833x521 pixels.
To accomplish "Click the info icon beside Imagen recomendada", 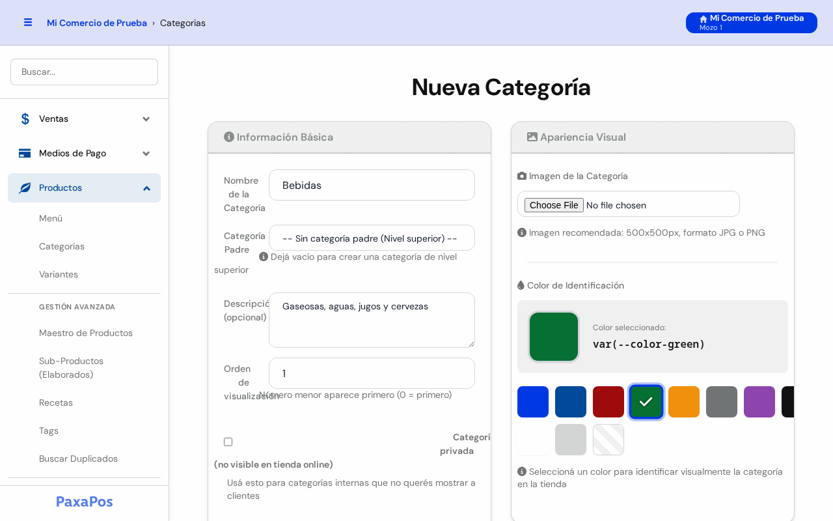I will coord(522,232).
